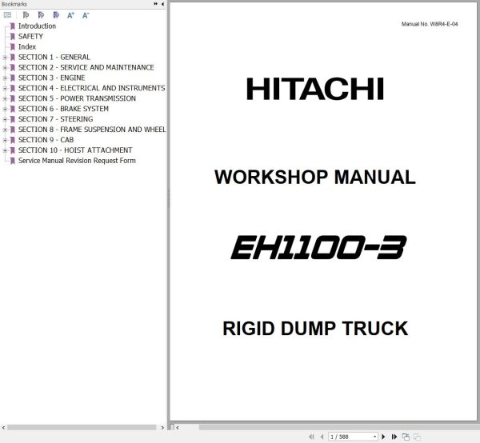Screen dimensions: 480x443
Task: Click the bookmark icon beside Service Manual Revision Request Form
Action: pos(13,161)
